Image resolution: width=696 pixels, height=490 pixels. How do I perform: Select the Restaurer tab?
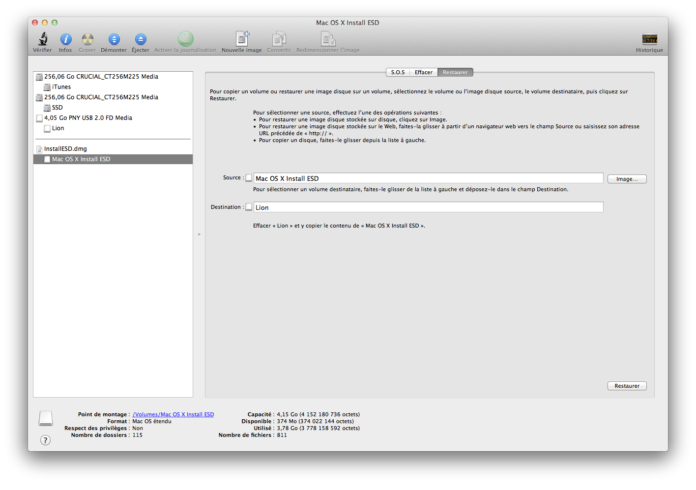pyautogui.click(x=455, y=72)
